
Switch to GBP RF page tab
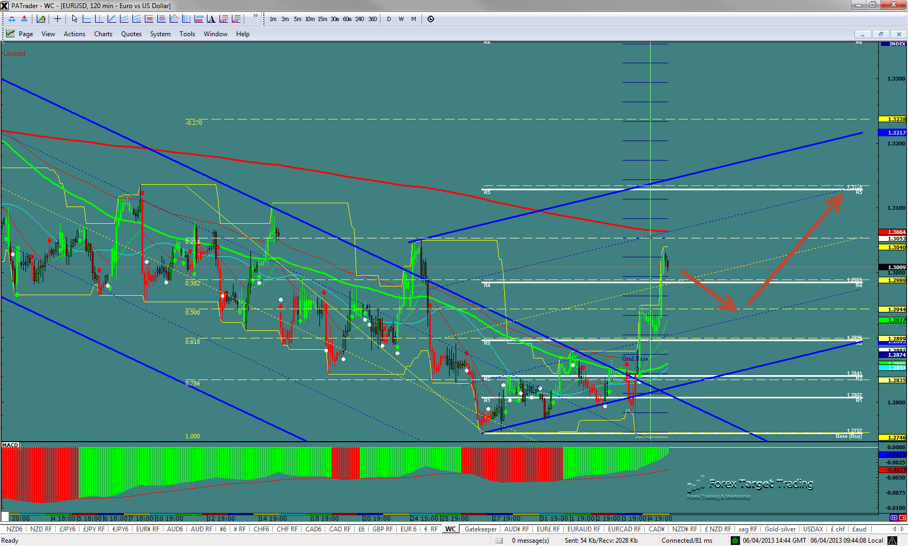[x=383, y=529]
